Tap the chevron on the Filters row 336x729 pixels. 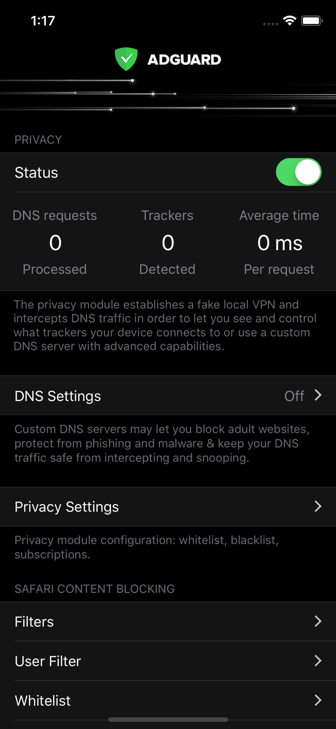point(318,621)
